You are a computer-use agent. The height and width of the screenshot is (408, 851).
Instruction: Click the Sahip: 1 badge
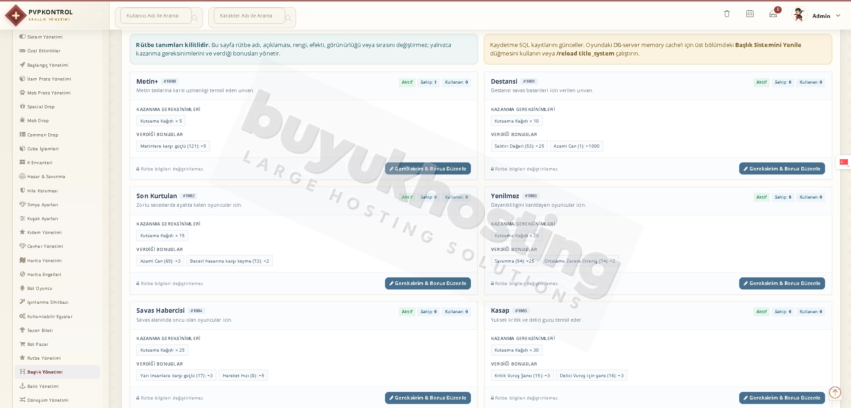(428, 82)
